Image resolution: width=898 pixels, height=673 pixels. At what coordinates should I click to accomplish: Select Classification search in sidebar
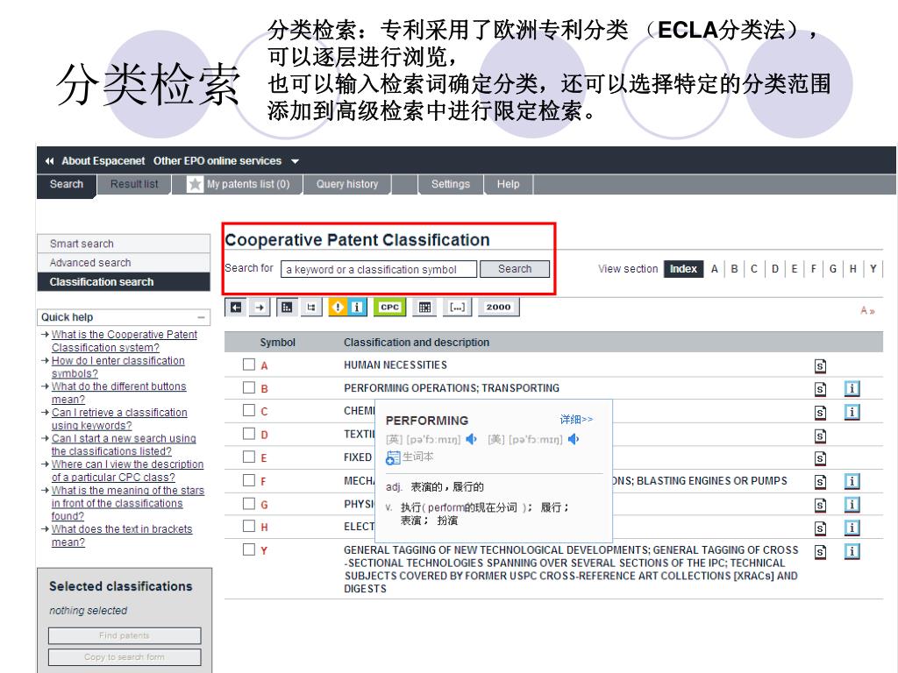tap(124, 282)
